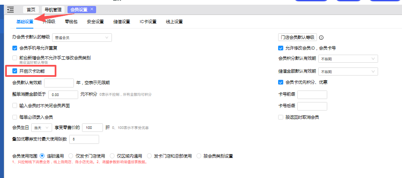Open 会员生日 当天 dropdown

click(42, 128)
